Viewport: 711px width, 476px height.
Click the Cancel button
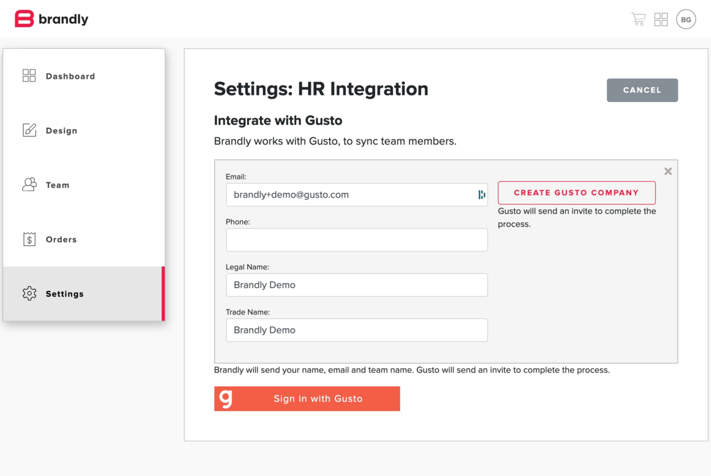tap(642, 90)
